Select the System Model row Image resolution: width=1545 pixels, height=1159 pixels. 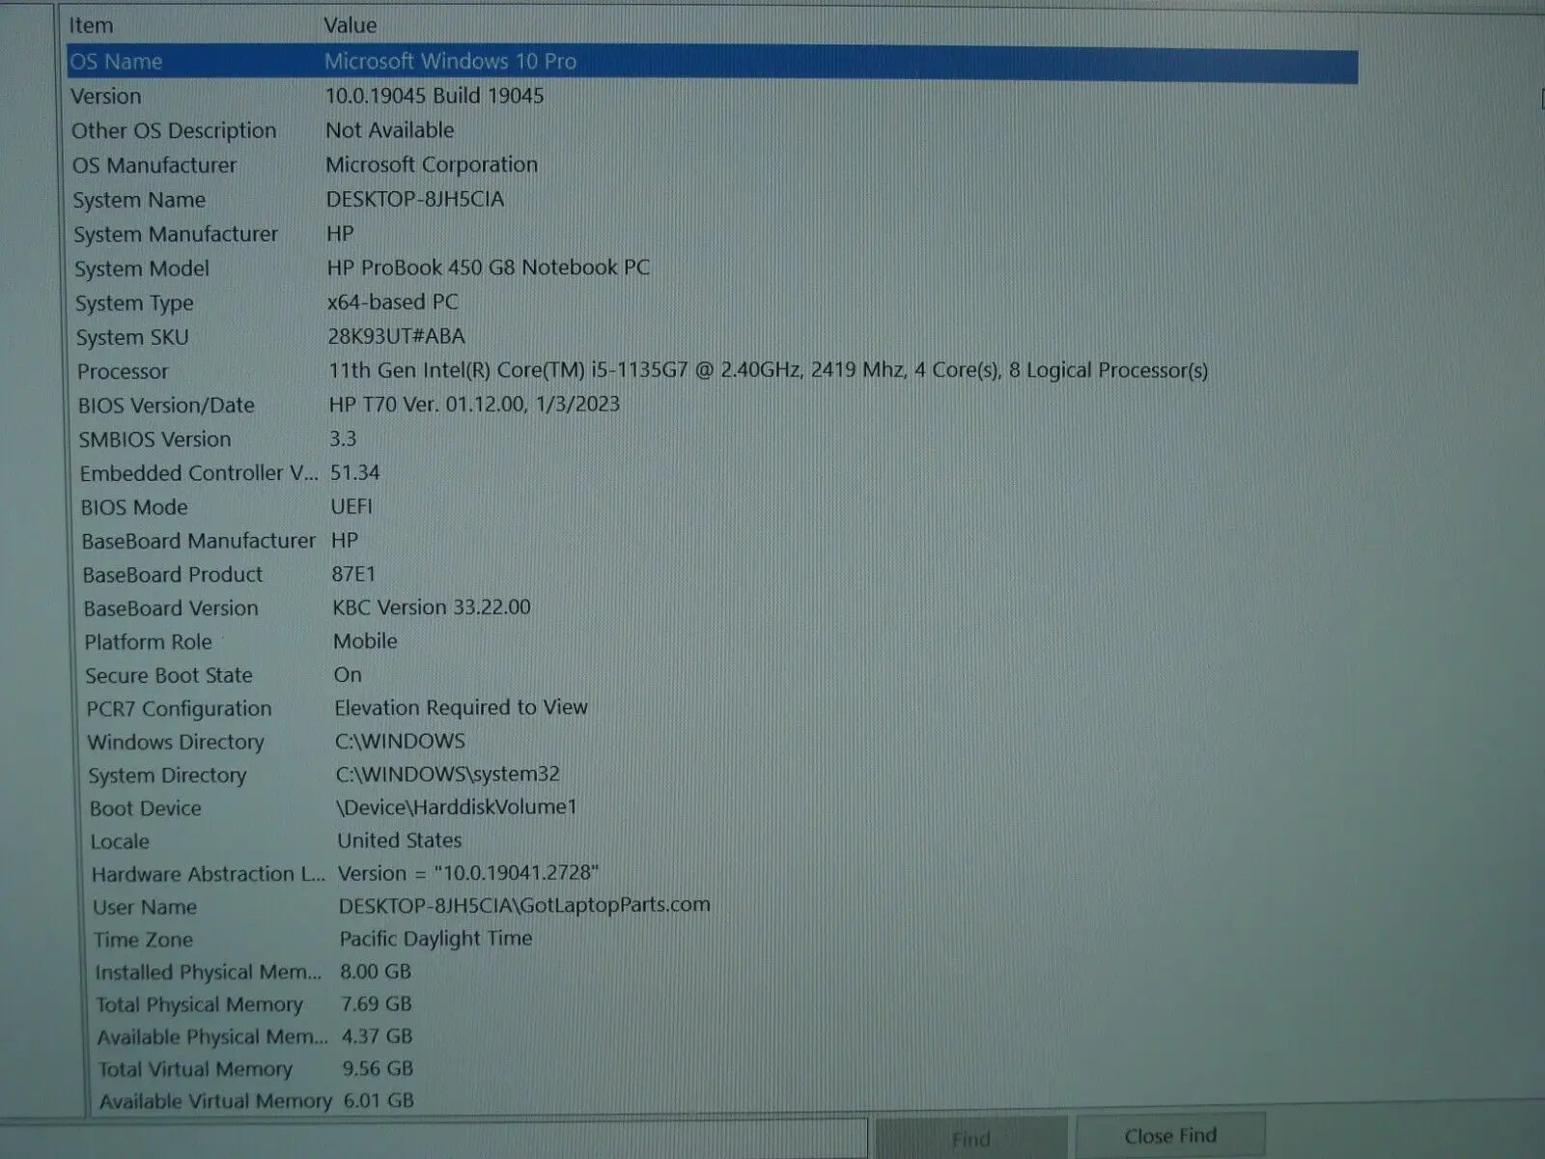[142, 269]
